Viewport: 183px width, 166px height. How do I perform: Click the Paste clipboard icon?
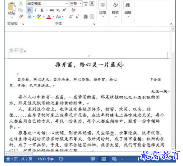(12, 6)
